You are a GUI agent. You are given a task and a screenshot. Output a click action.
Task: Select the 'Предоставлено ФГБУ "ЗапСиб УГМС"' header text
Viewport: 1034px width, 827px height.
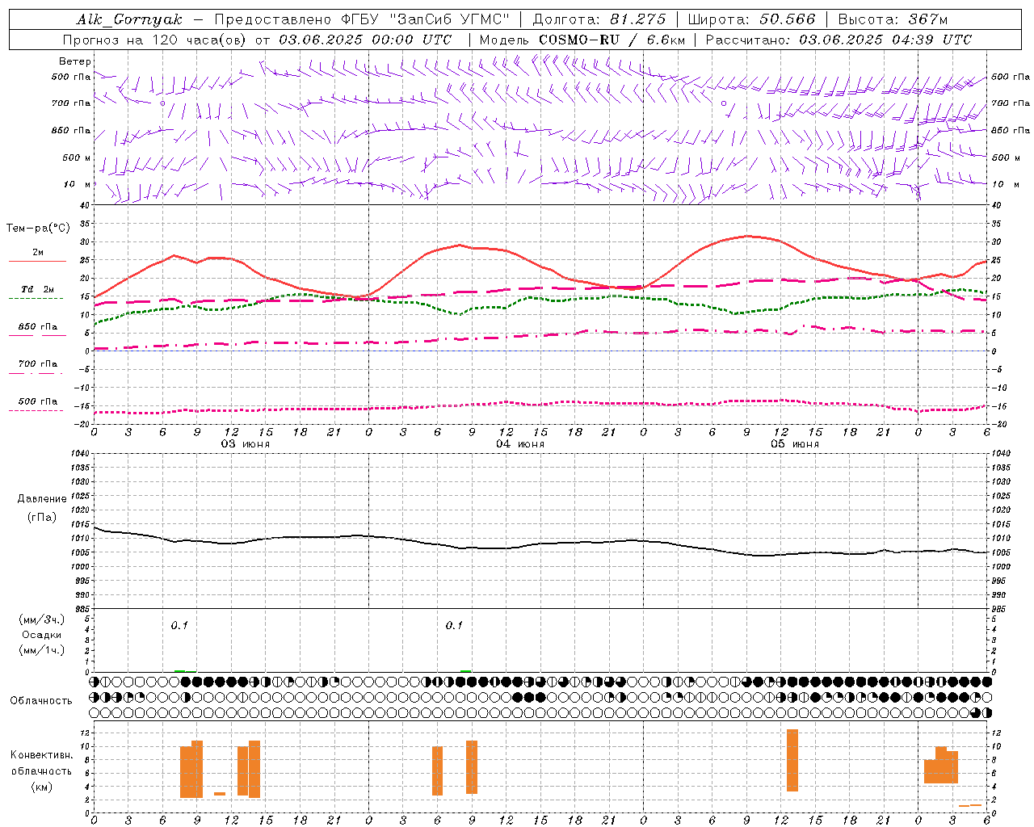tap(362, 19)
